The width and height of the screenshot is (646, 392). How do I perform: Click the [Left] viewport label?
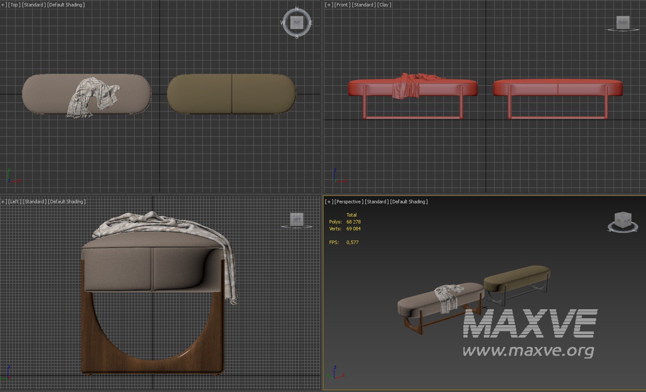coord(15,202)
